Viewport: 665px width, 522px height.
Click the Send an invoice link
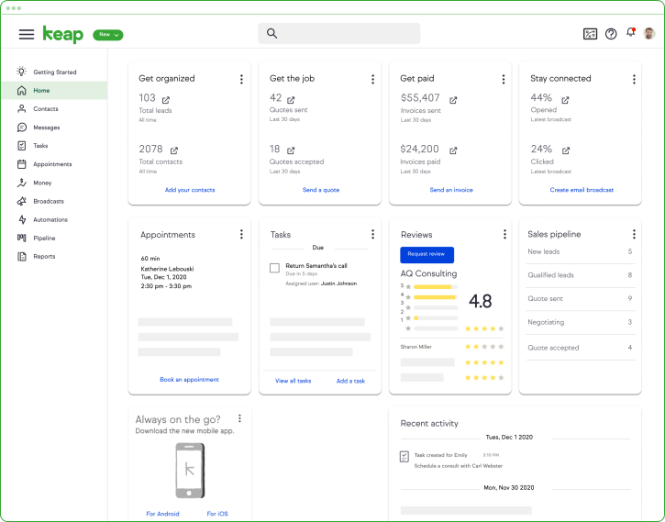click(451, 190)
